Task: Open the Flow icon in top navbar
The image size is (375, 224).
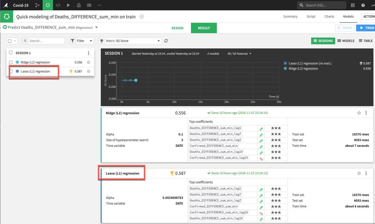Action: click(37, 5)
